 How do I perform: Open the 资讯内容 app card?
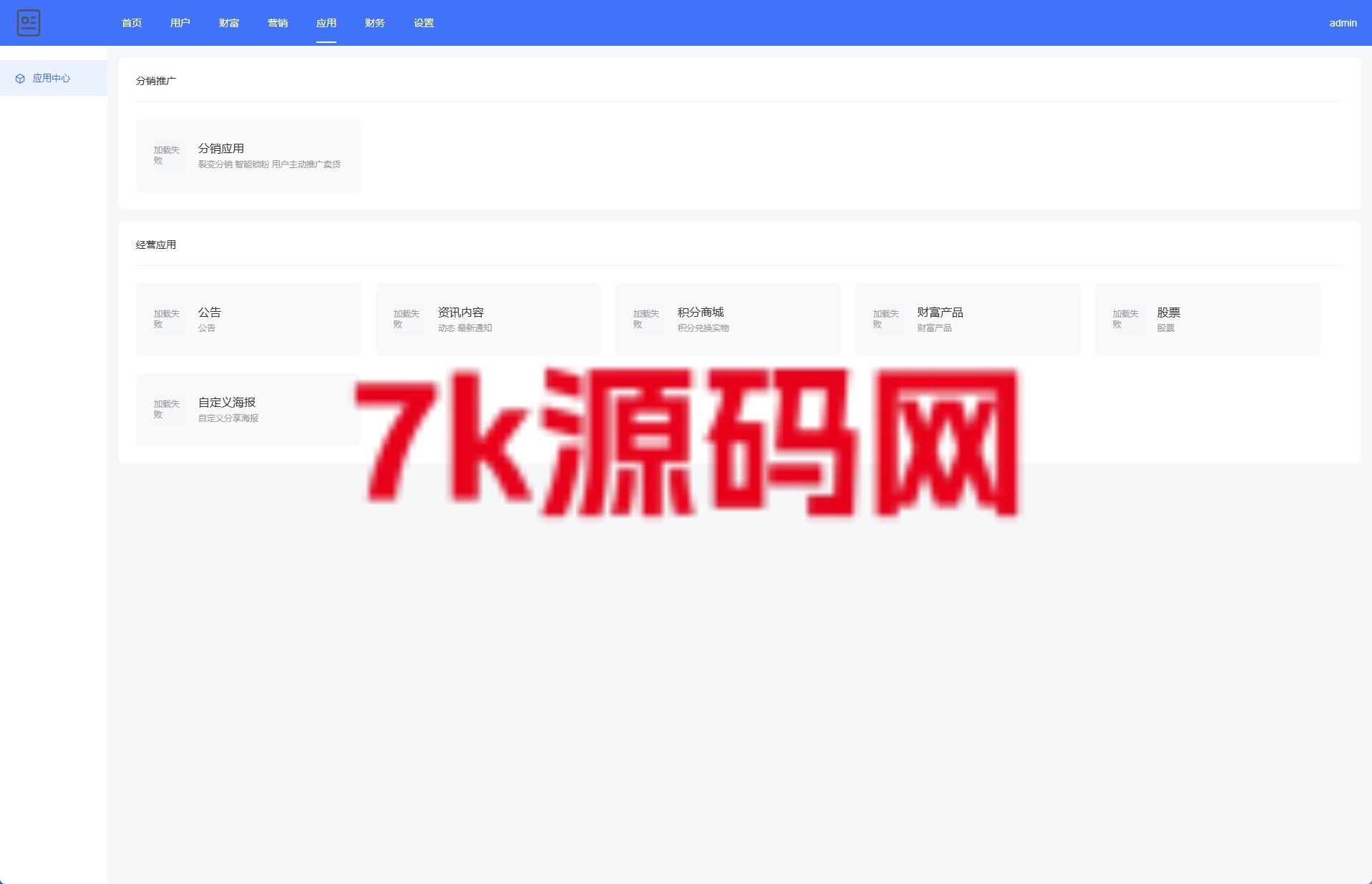[x=488, y=319]
